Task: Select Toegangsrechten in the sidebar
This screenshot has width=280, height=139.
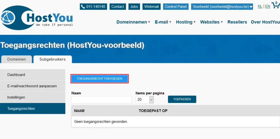Action: [33, 108]
